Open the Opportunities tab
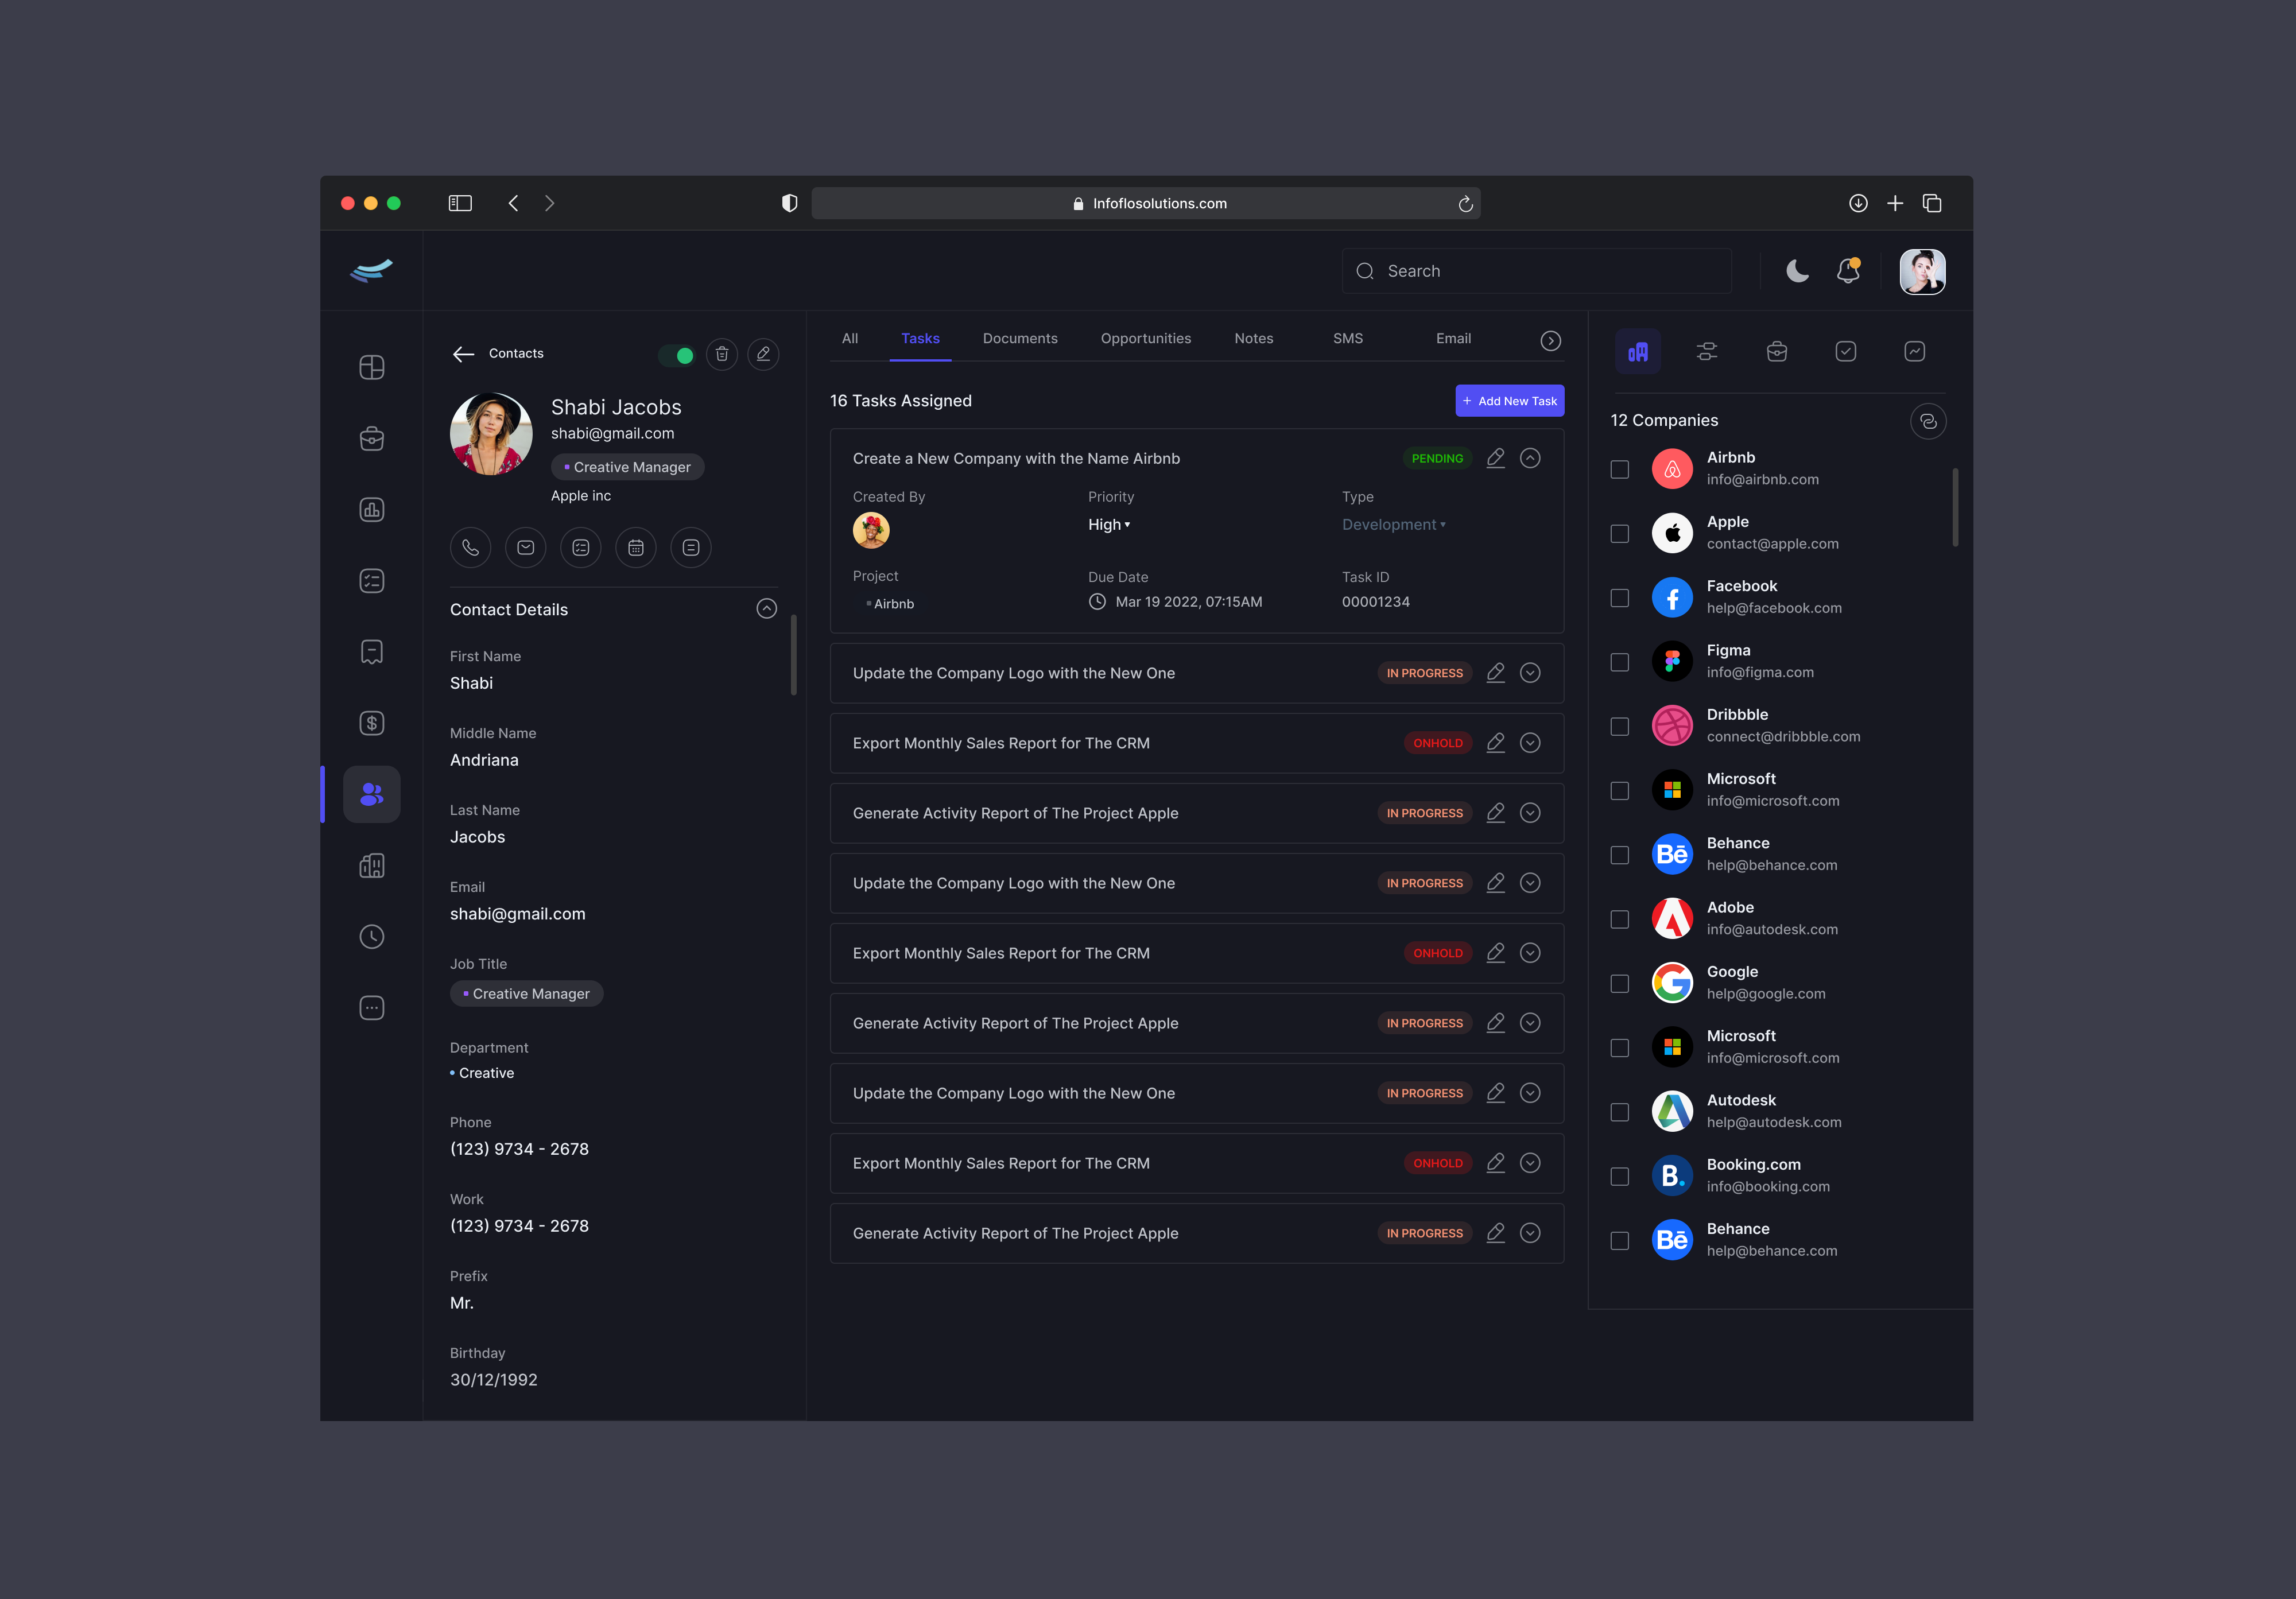 pyautogui.click(x=1145, y=338)
